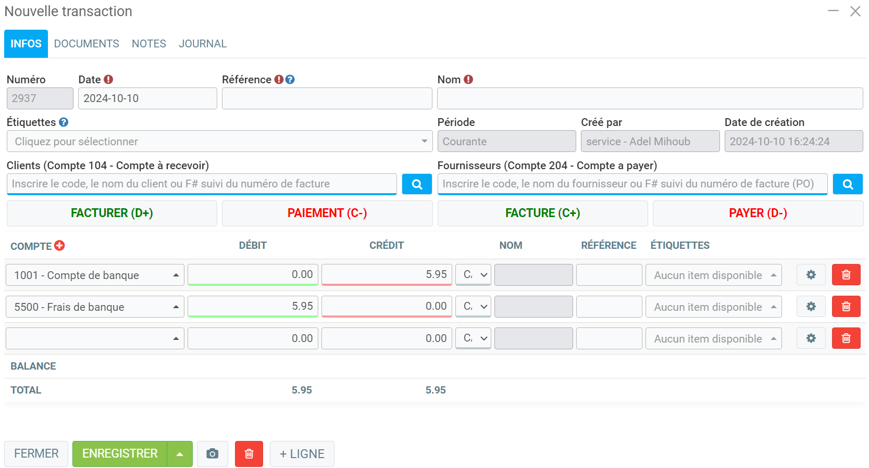Click the PAYER (D-) button

coord(758,213)
